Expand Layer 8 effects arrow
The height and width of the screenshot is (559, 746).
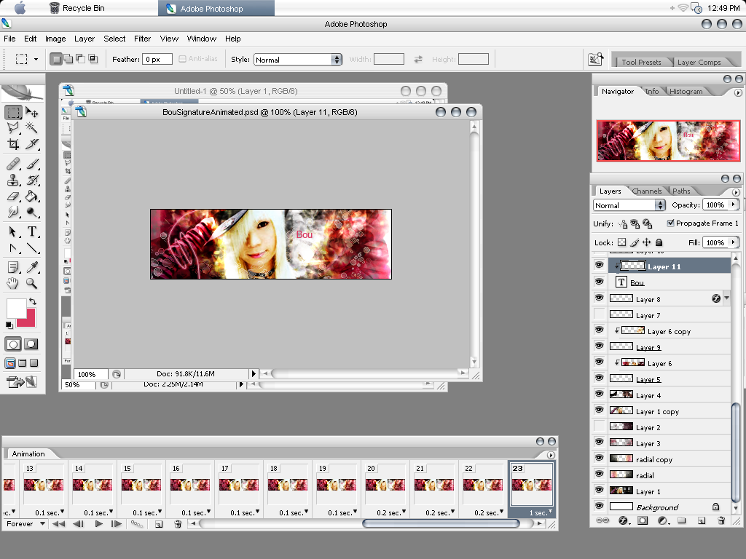(726, 298)
